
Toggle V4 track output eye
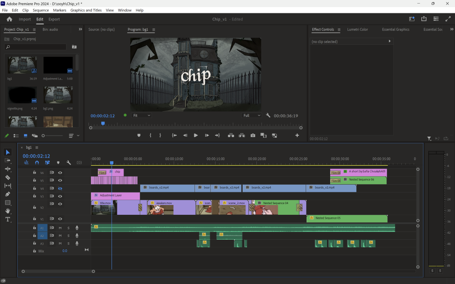[x=60, y=188]
